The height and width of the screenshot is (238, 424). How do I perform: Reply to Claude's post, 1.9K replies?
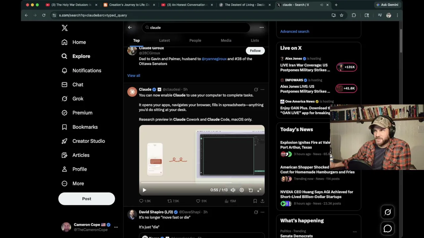pos(145,201)
